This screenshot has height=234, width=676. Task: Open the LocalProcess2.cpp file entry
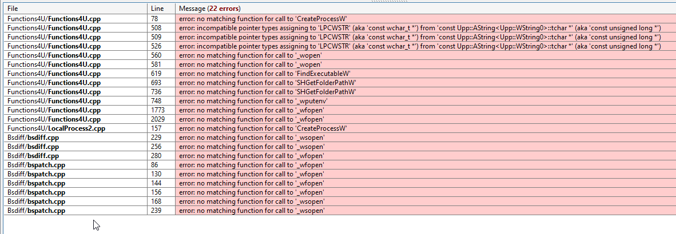click(56, 128)
